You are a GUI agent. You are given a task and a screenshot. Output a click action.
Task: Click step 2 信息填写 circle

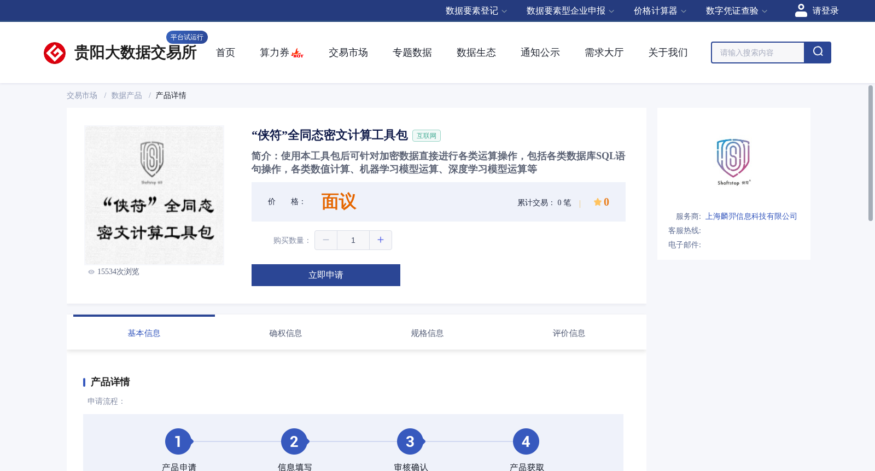tap(294, 441)
